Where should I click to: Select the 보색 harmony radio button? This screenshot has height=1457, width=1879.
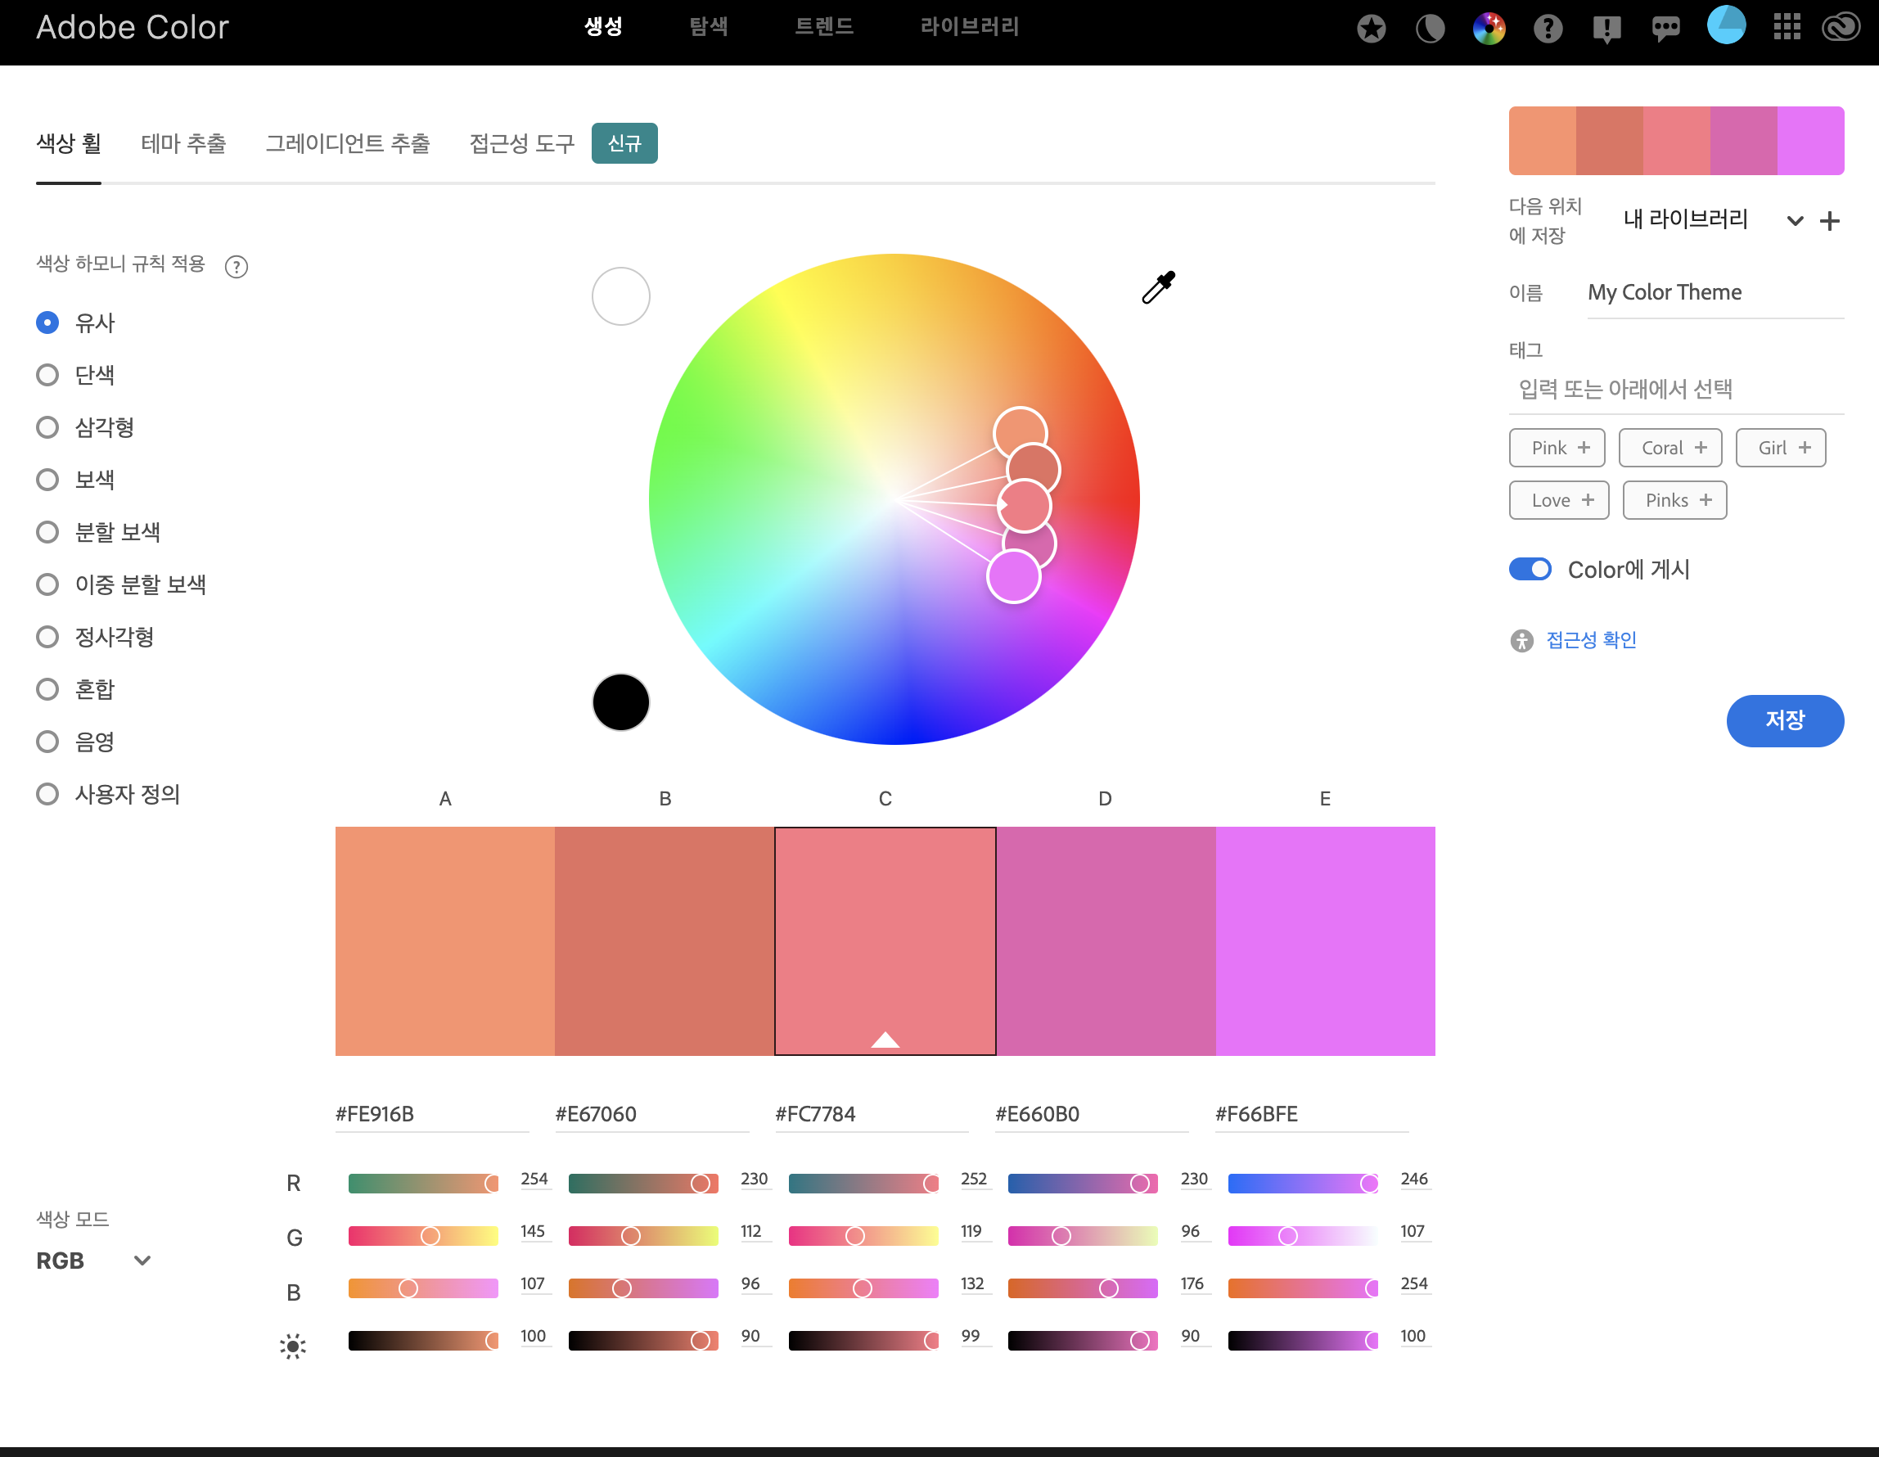point(47,480)
